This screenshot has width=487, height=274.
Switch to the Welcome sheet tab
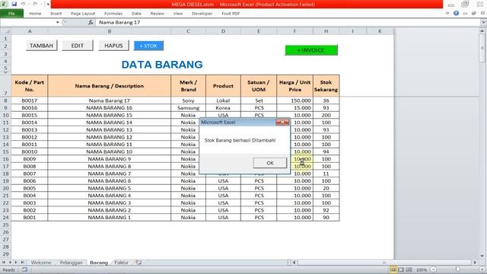[41, 263]
